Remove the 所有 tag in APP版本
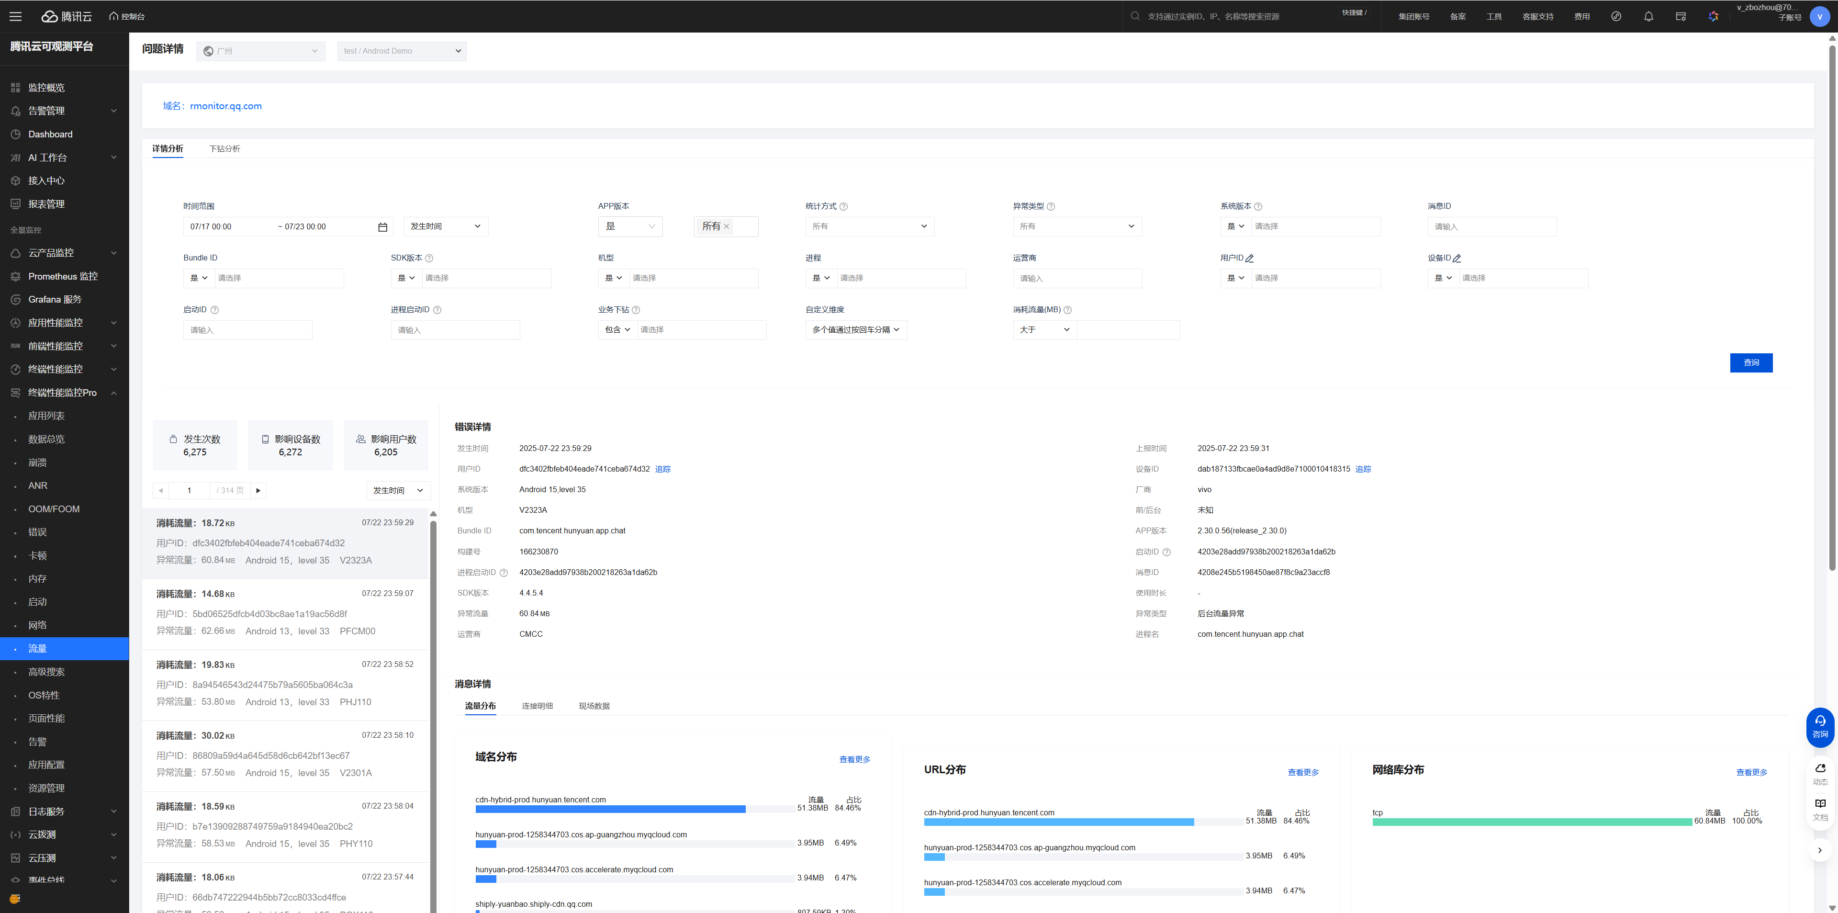This screenshot has height=913, width=1838. click(727, 226)
